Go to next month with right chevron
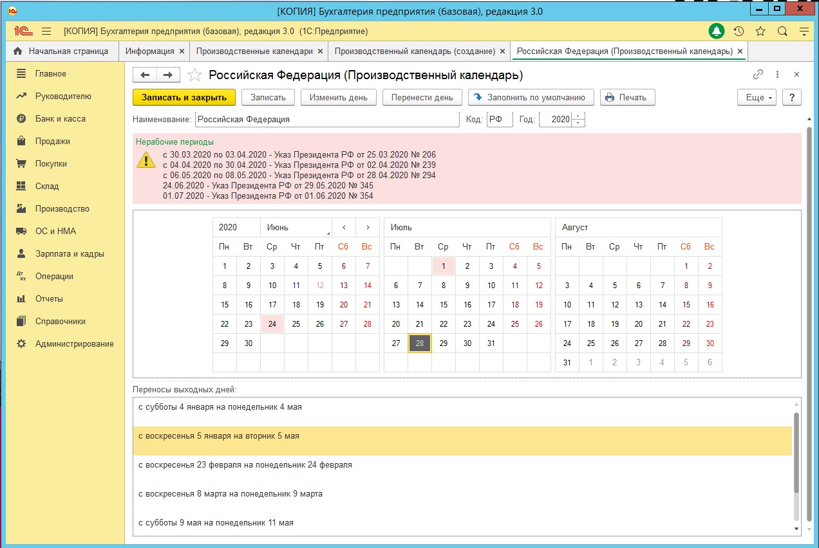Viewport: 819px width, 548px height. 368,227
